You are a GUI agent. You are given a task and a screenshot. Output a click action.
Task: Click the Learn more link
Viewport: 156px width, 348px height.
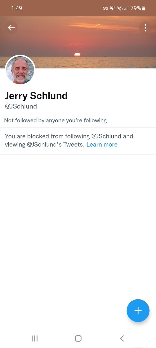[102, 145]
